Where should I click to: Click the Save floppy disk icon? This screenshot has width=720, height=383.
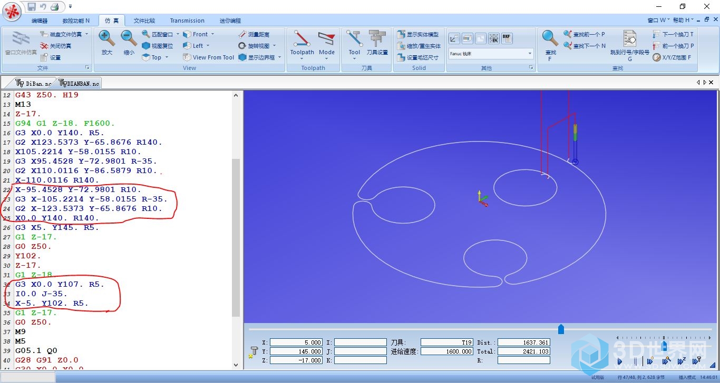32,7
